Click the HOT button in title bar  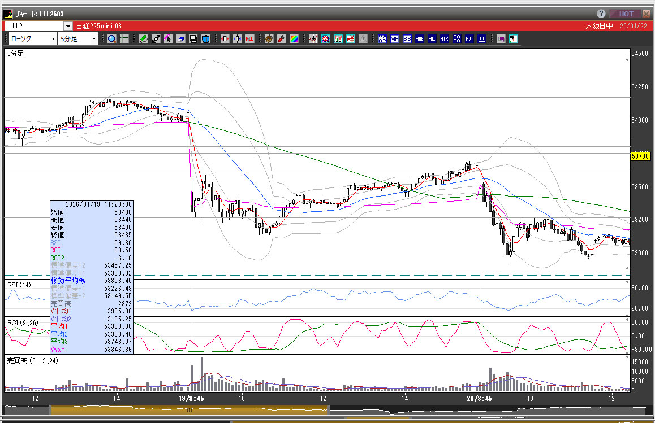click(626, 14)
